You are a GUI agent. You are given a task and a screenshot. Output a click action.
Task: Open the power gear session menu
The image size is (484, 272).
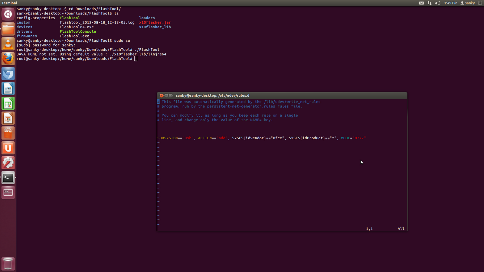480,3
